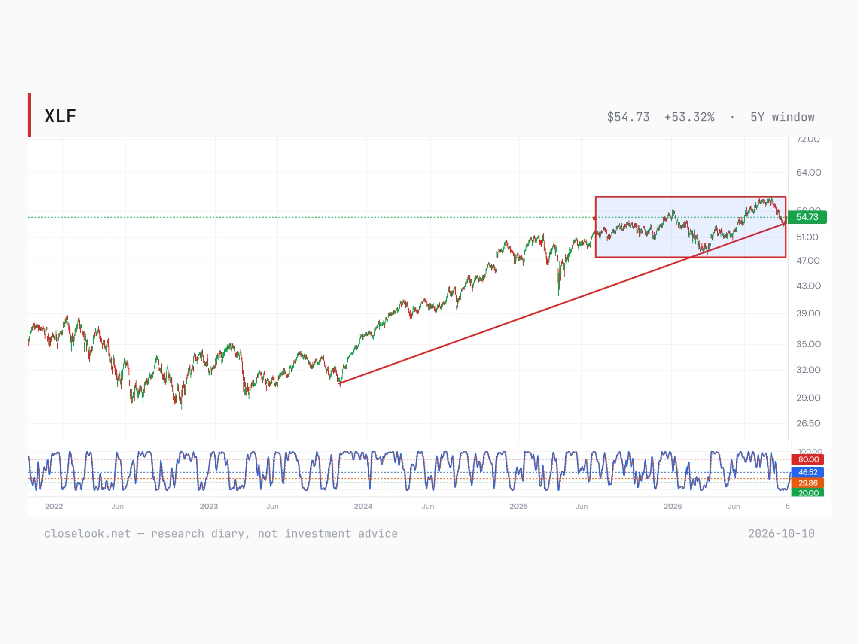Click the 35.00 price axis label
The height and width of the screenshot is (644, 859).
tap(808, 344)
